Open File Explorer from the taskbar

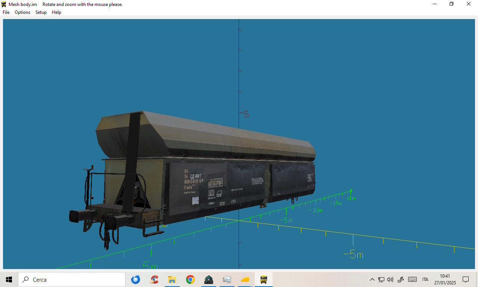click(x=172, y=280)
